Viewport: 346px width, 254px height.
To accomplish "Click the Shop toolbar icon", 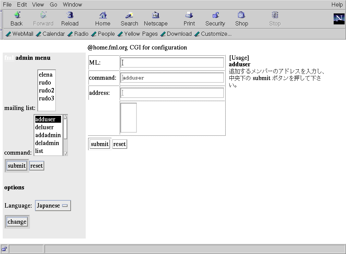I will click(241, 15).
